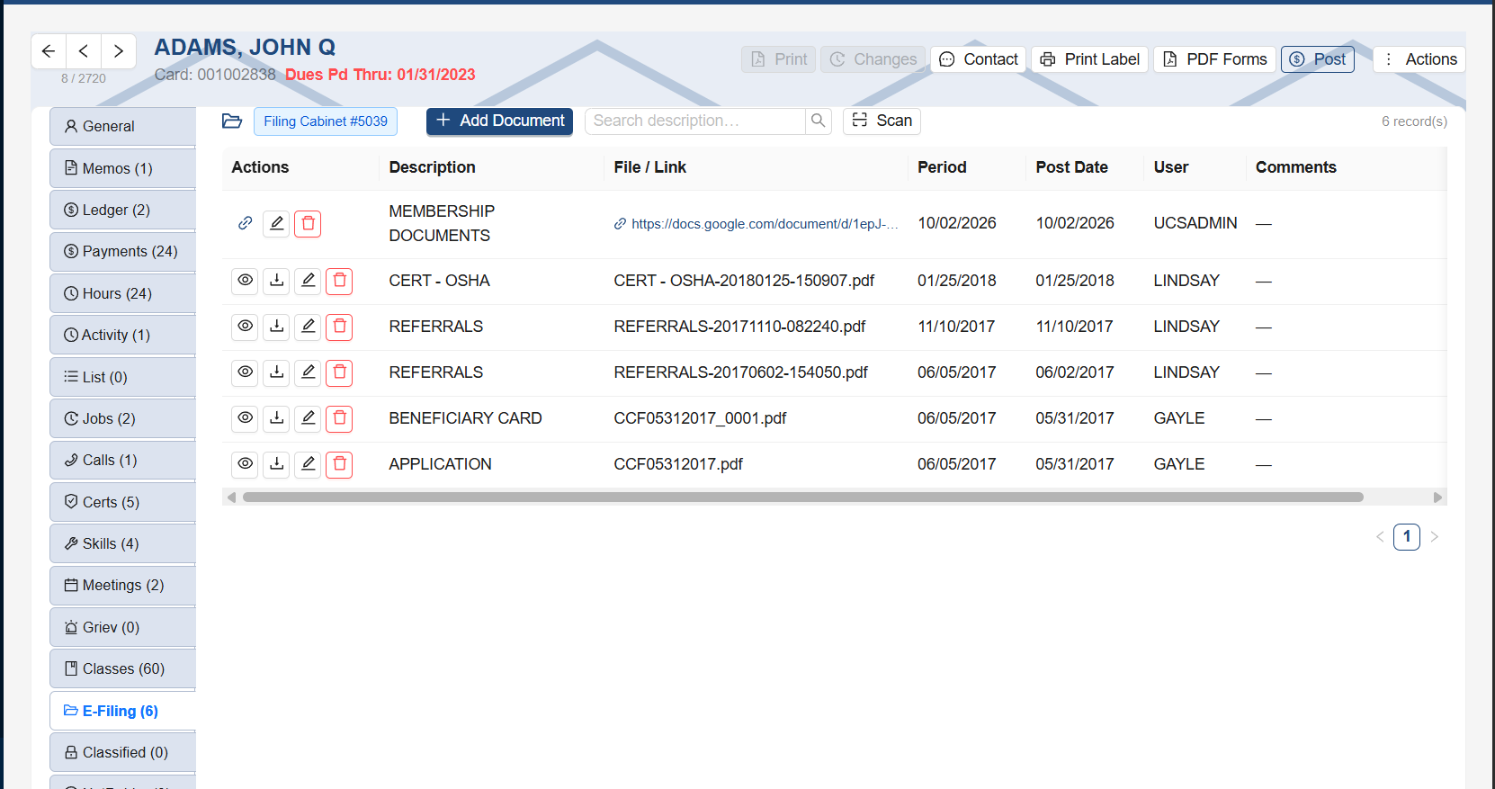The width and height of the screenshot is (1495, 789).
Task: Click the Post button
Action: (x=1318, y=59)
